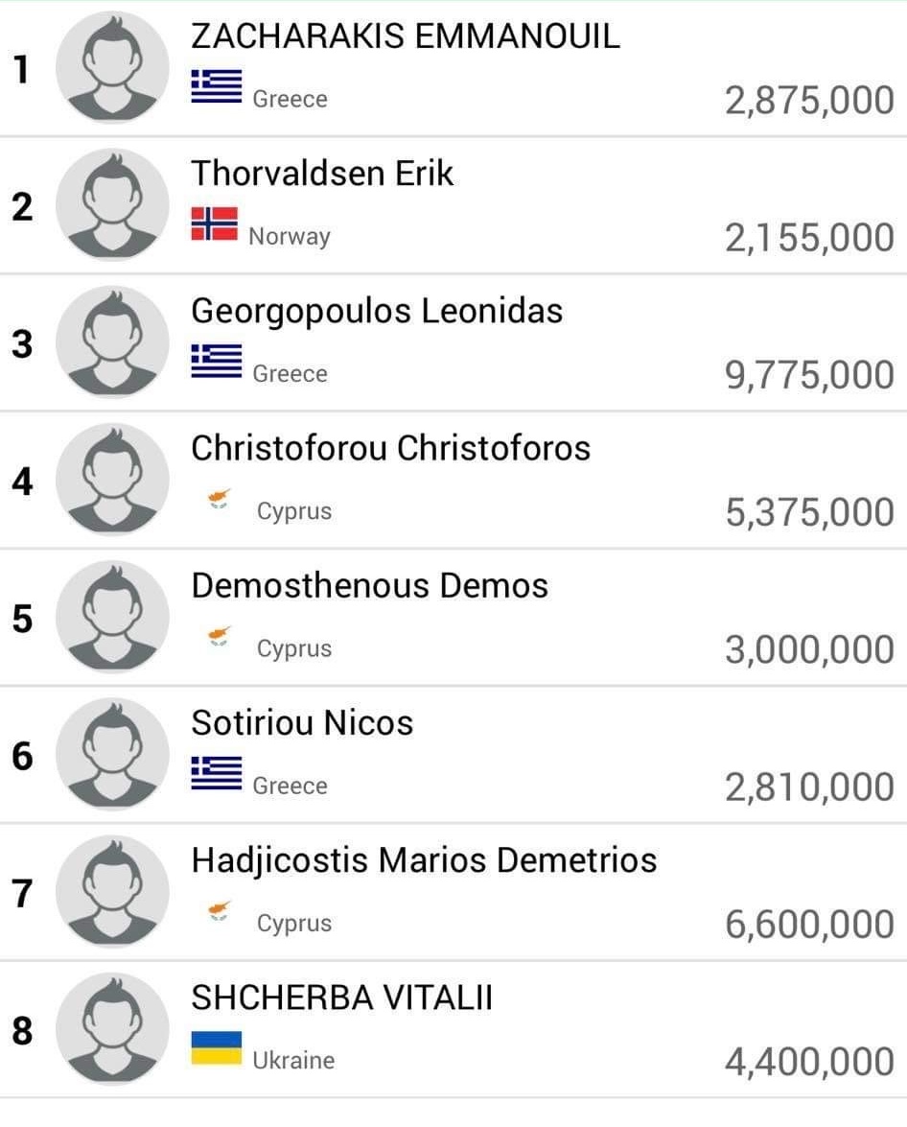Select the Norway flag icon
Screen dimensions: 907x1127
click(214, 223)
